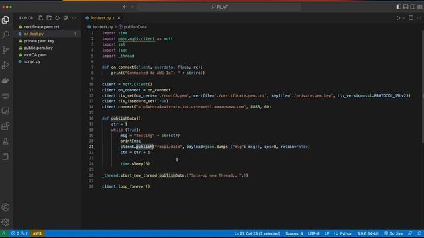Toggle the secondary side bar layout icon
The height and width of the screenshot is (238, 424).
coord(413,7)
